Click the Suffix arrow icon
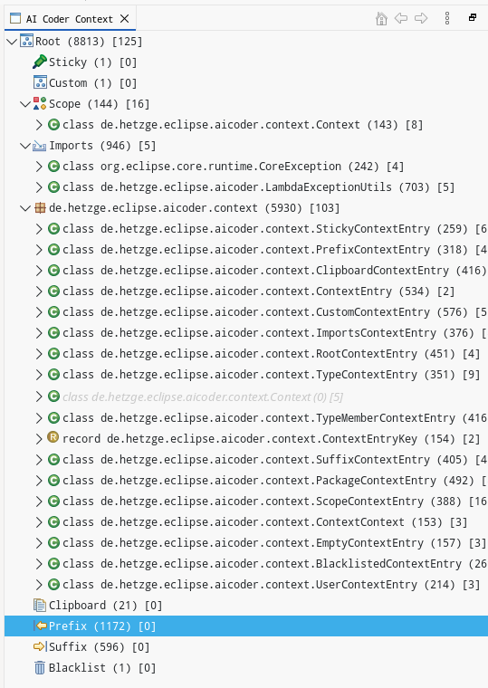The width and height of the screenshot is (488, 688). point(40,646)
